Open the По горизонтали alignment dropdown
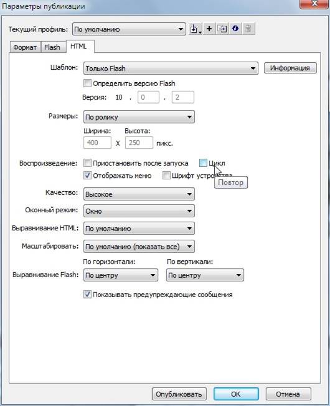Screen dimensions: 330x406 click(x=121, y=275)
